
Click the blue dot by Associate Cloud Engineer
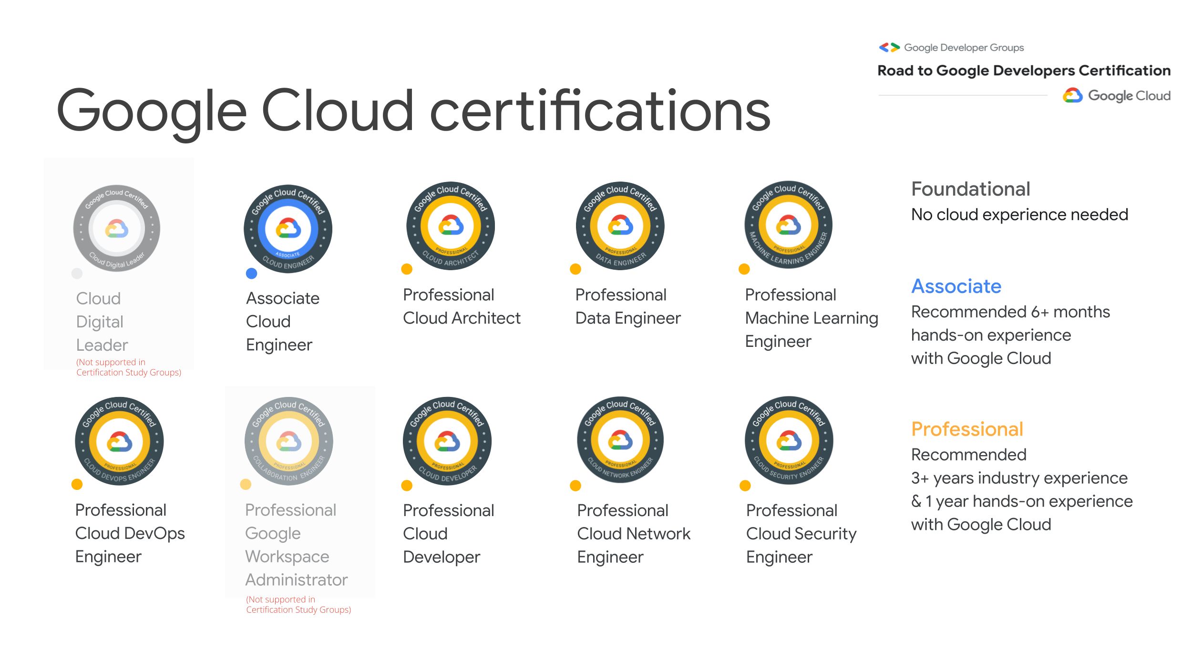[x=252, y=274]
